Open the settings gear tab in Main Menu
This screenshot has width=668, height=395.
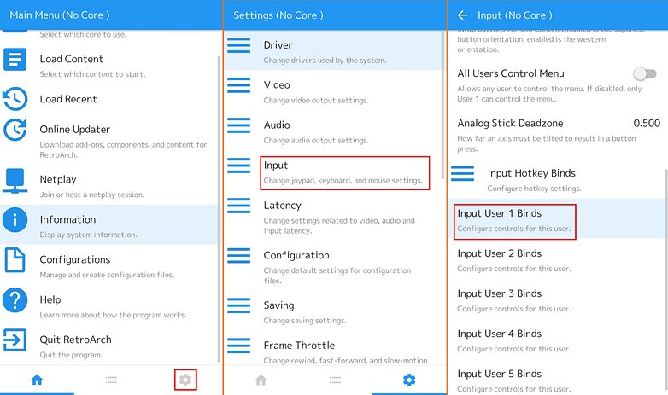pyautogui.click(x=185, y=380)
